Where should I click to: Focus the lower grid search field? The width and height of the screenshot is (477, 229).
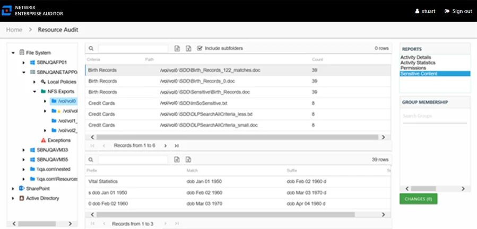[x=133, y=160]
